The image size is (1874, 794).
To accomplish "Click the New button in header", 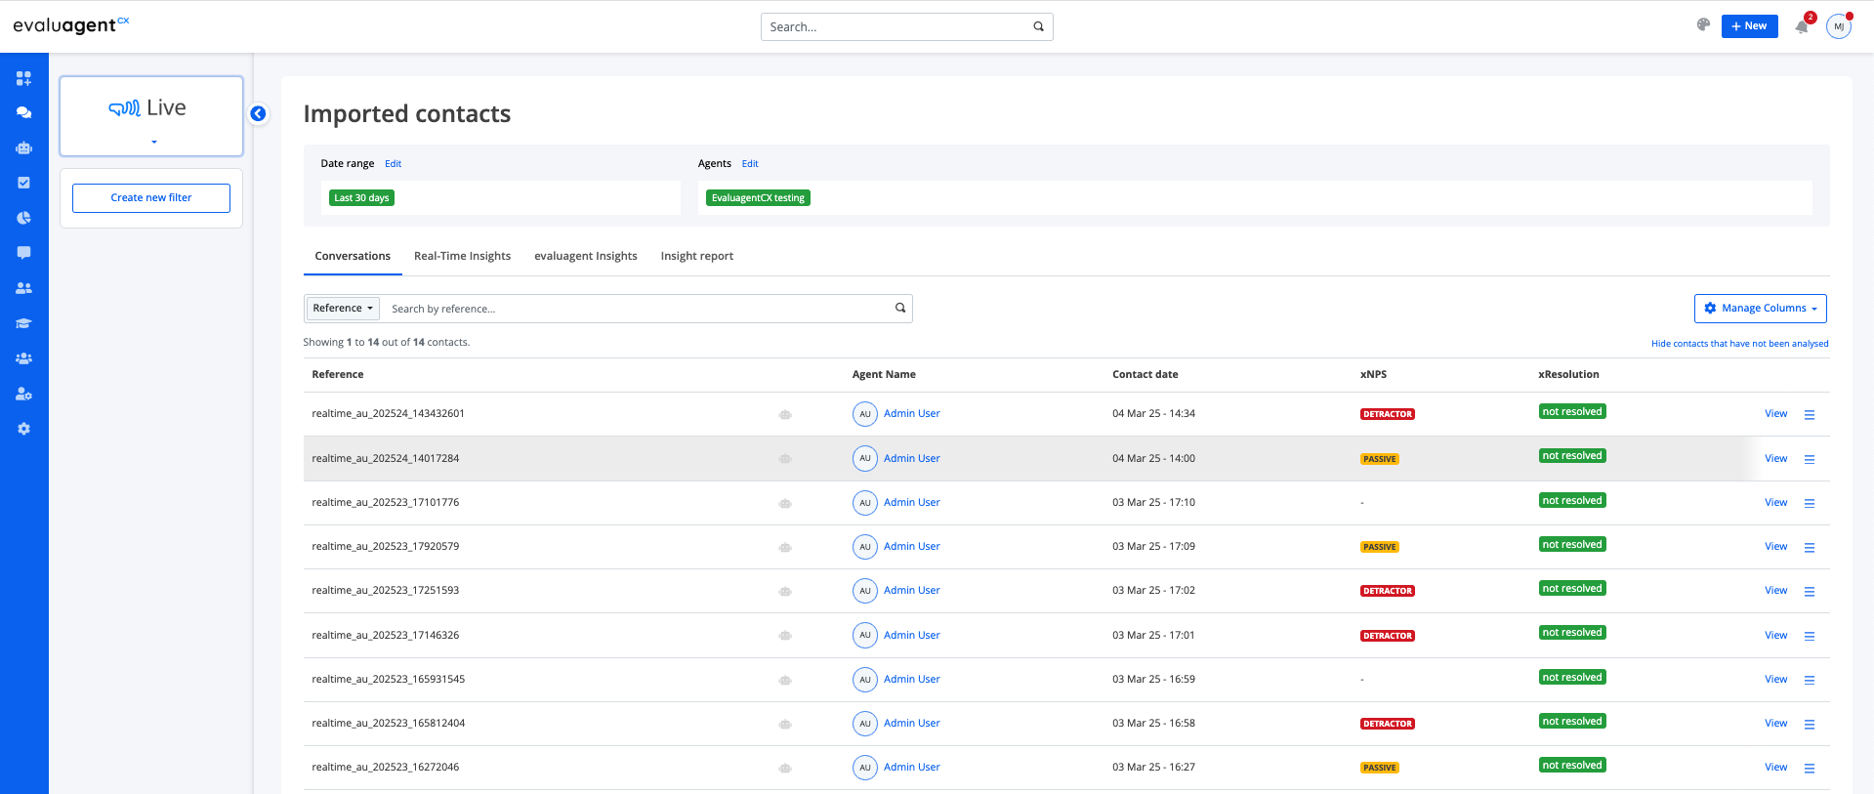I will pyautogui.click(x=1749, y=26).
